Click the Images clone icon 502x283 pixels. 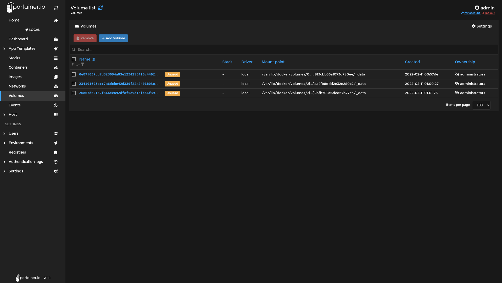tap(56, 77)
